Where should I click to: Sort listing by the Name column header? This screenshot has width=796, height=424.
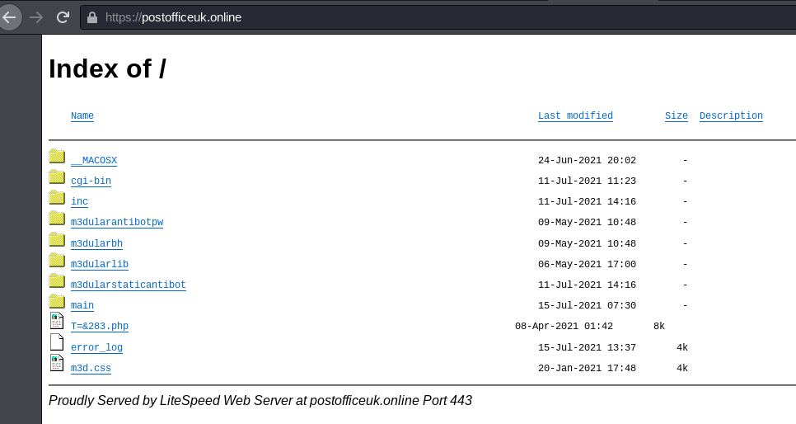(x=82, y=116)
